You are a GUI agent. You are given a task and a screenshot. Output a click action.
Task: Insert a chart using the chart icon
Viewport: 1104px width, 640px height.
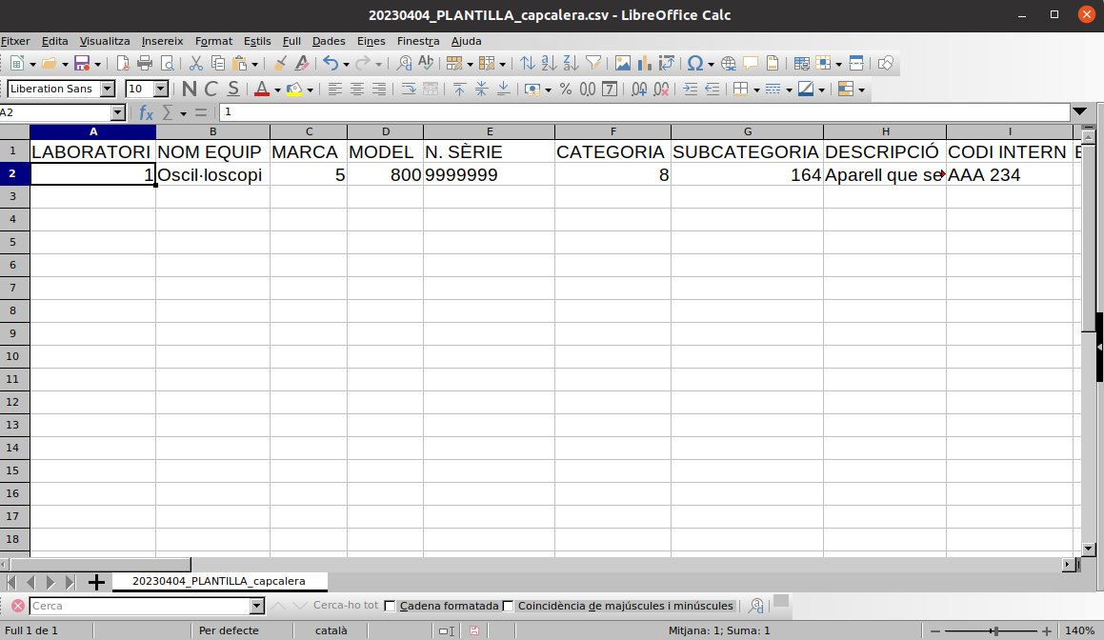pyautogui.click(x=645, y=64)
